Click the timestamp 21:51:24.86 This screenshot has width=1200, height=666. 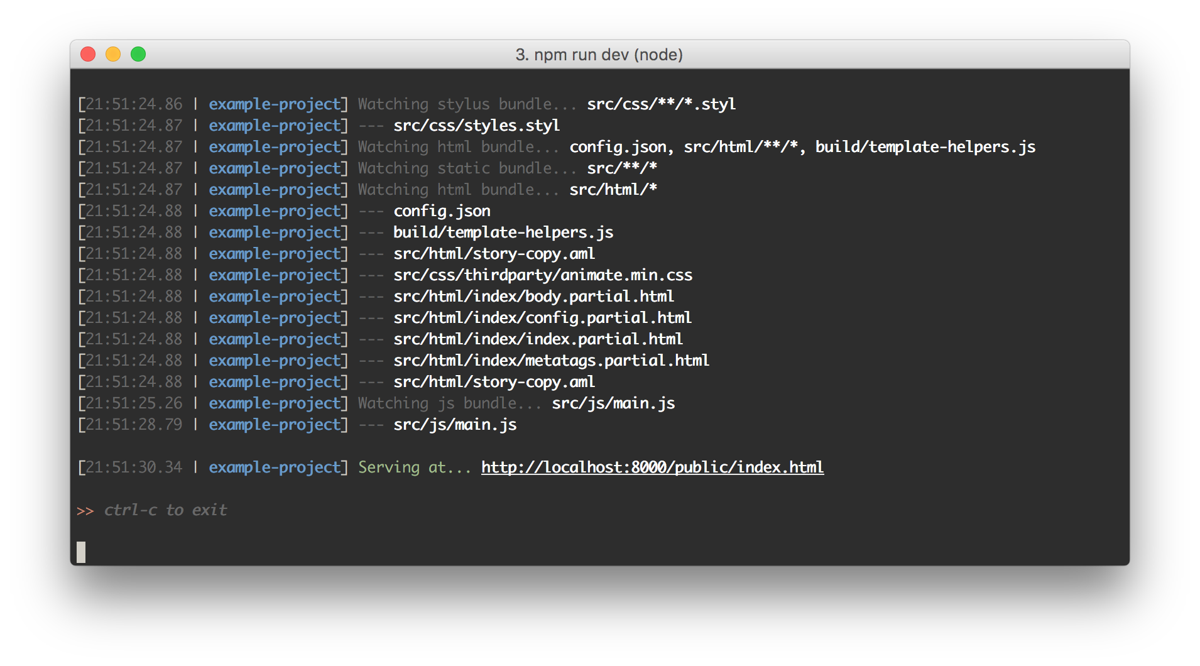coord(134,104)
